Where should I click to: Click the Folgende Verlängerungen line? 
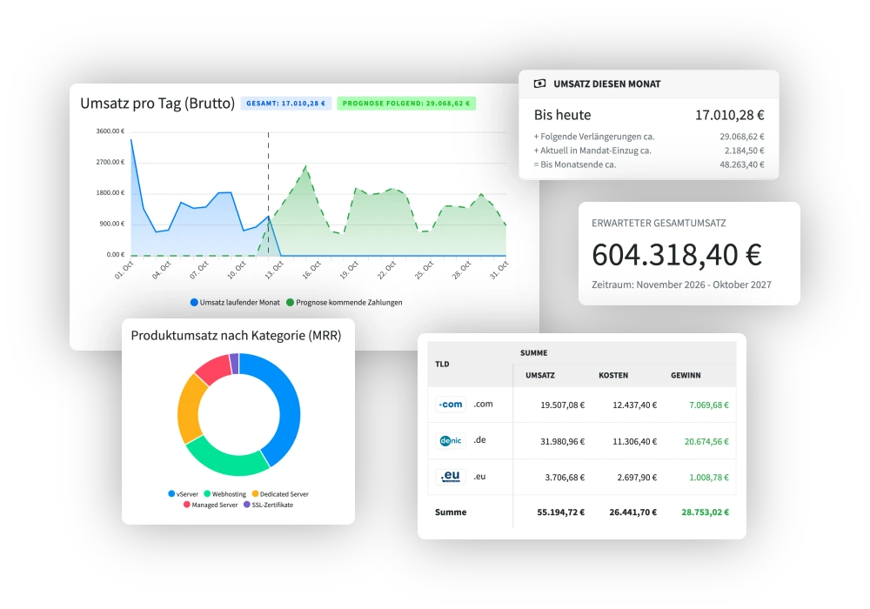tap(649, 137)
